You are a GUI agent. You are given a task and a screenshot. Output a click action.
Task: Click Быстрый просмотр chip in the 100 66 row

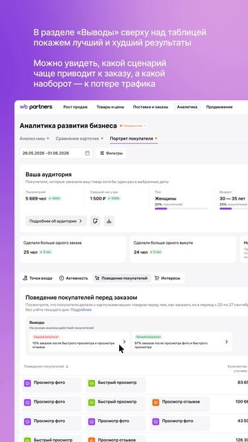point(116,403)
